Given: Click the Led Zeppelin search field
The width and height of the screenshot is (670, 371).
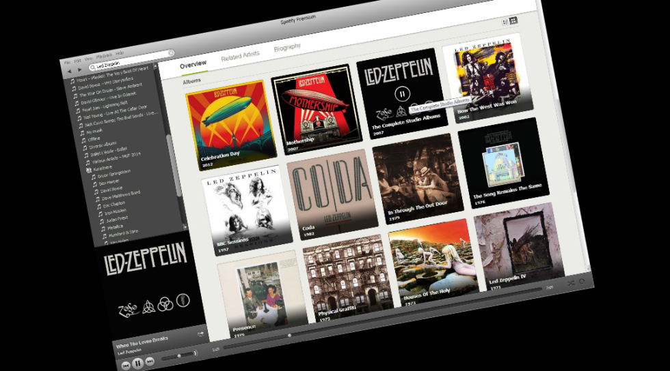Looking at the screenshot, I should point(131,60).
